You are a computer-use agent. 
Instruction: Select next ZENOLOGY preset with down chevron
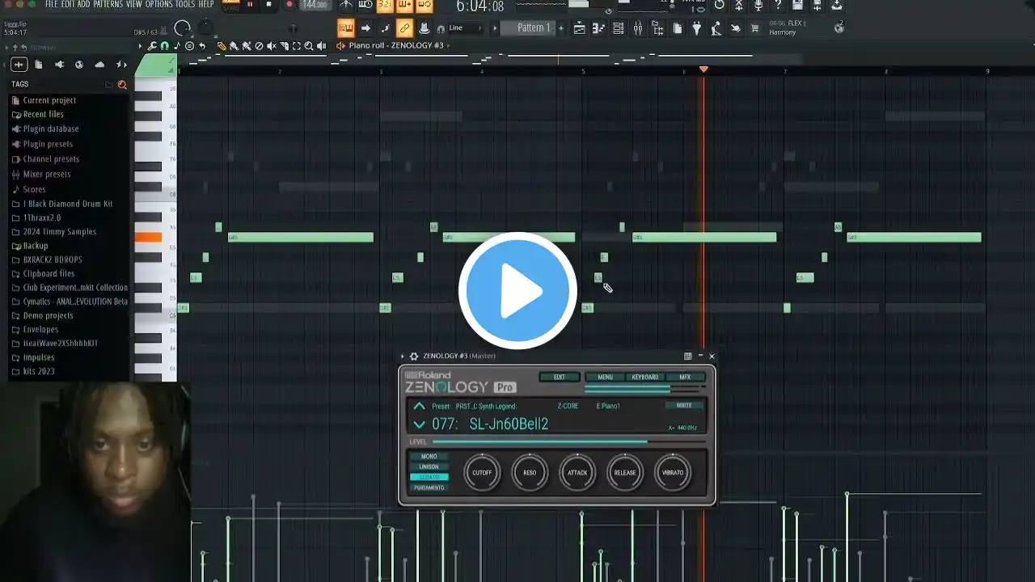point(419,424)
